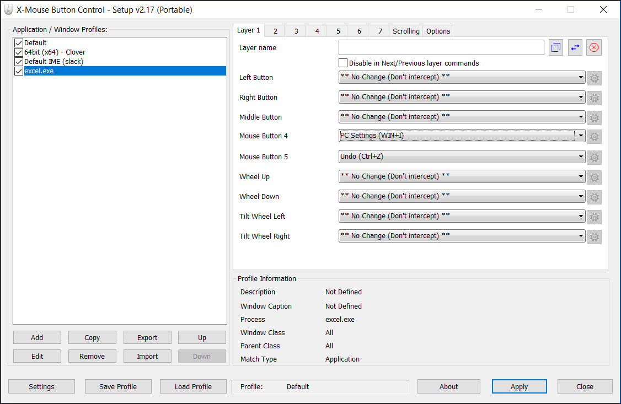Open gear settings for Mouse Button 4
Image resolution: width=621 pixels, height=404 pixels.
pyautogui.click(x=594, y=137)
